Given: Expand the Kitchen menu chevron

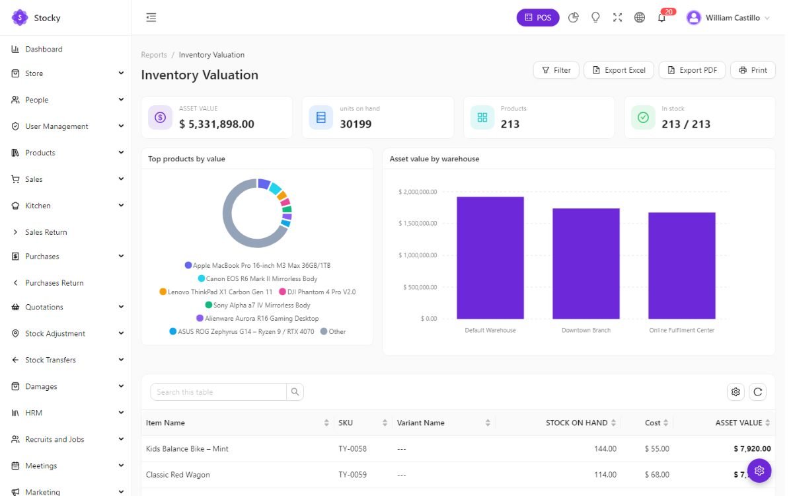Looking at the screenshot, I should click(121, 205).
